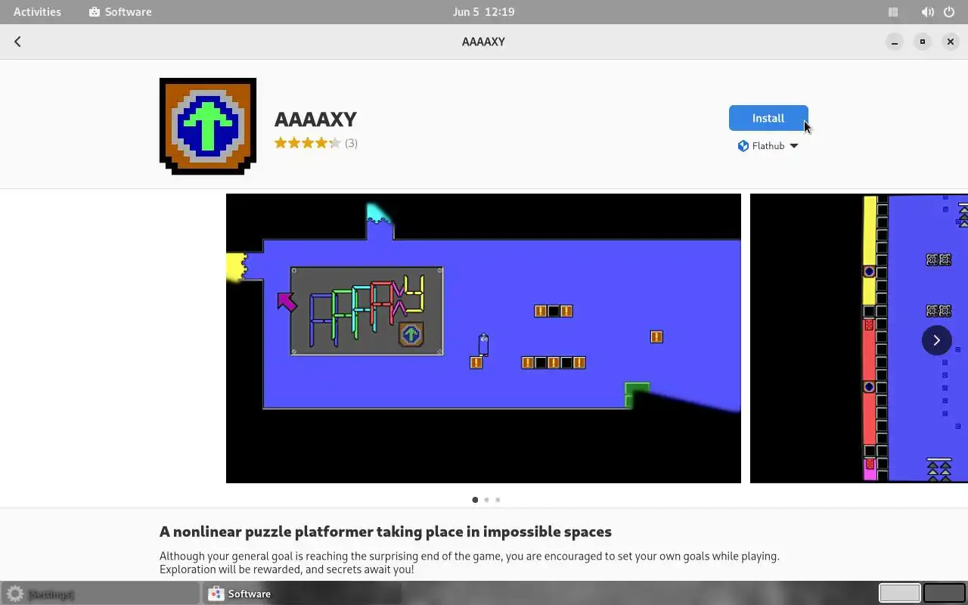The height and width of the screenshot is (605, 968).
Task: Click the description starting 'Although your general goal'
Action: click(469, 563)
